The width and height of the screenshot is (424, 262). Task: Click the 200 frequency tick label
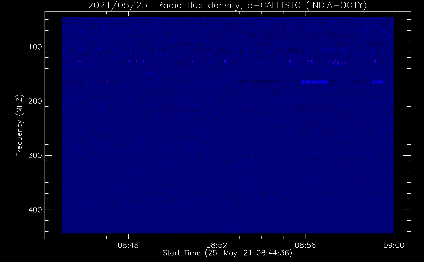[x=35, y=101]
